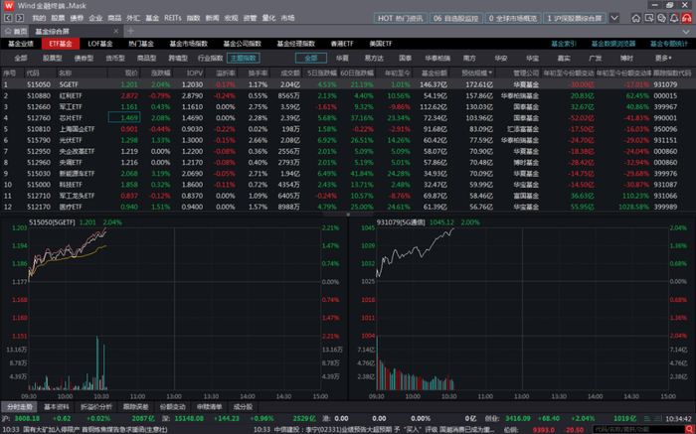Go forward with the right arrow navigation icon

(x=20, y=18)
